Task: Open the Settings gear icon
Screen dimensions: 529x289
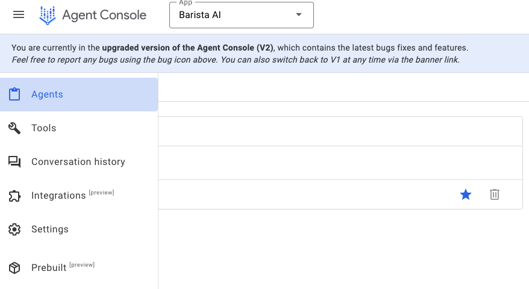Action: point(14,229)
